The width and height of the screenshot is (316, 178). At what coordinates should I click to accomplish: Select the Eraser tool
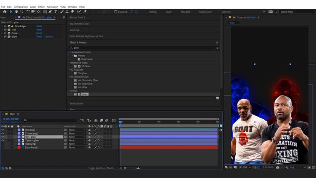(x=73, y=12)
